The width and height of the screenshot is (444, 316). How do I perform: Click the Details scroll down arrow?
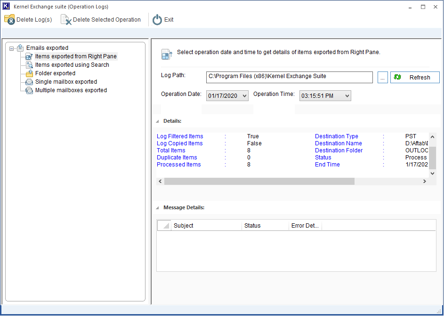432,174
